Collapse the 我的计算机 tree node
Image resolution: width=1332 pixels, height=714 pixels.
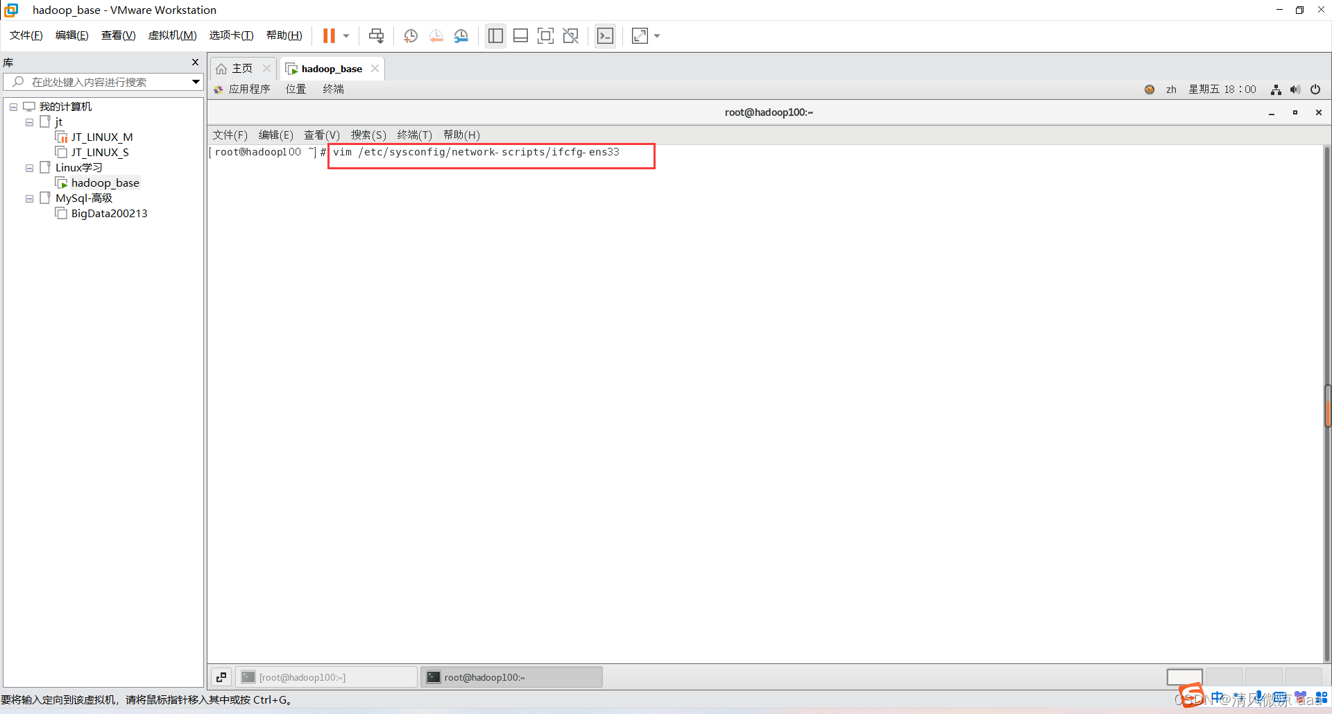[13, 107]
